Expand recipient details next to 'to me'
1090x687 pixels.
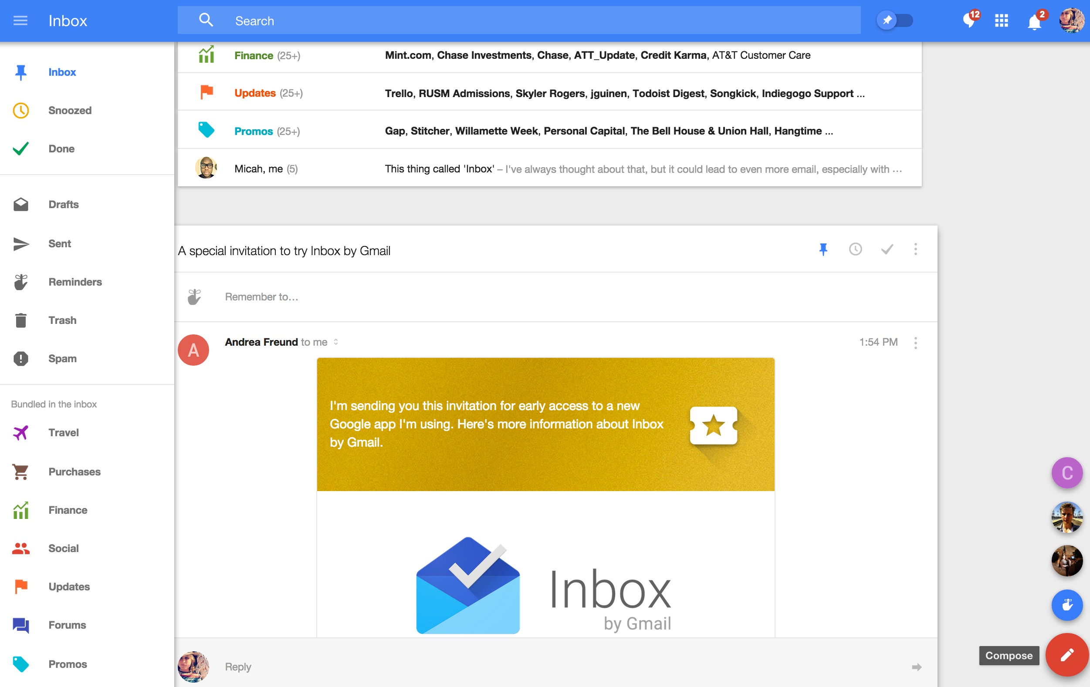[x=336, y=342]
